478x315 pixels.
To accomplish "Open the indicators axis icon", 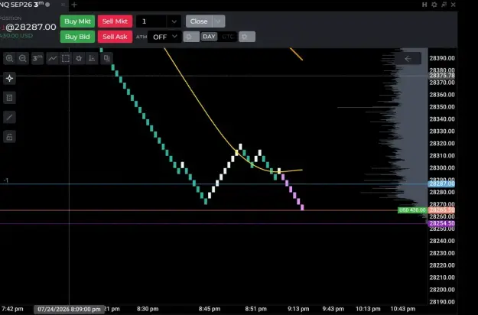I will (x=92, y=58).
